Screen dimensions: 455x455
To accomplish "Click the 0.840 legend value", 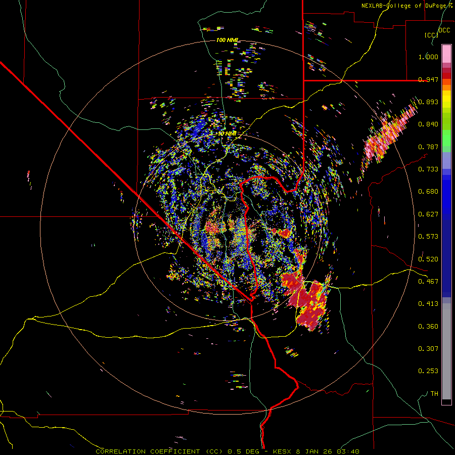I will point(428,124).
